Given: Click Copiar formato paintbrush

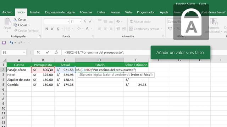Looking at the screenshot, I should [16, 31].
